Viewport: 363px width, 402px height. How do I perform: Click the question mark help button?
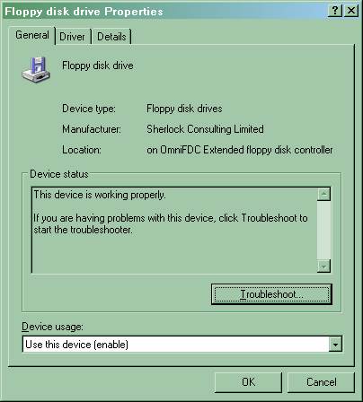pos(335,11)
